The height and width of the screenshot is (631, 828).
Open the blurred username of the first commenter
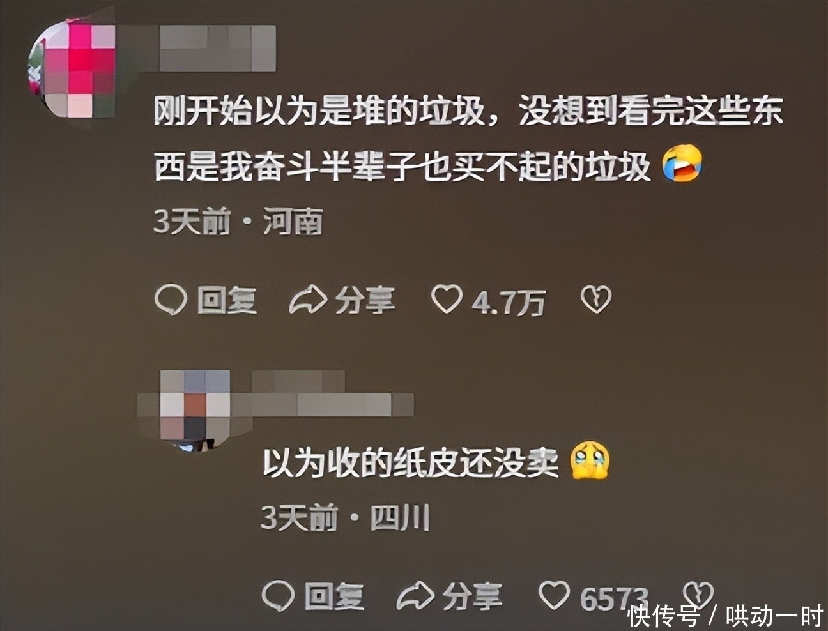217,48
